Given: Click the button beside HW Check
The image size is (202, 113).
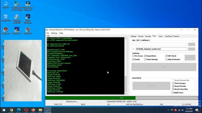Looking at the screenshot, I should click(x=190, y=58).
